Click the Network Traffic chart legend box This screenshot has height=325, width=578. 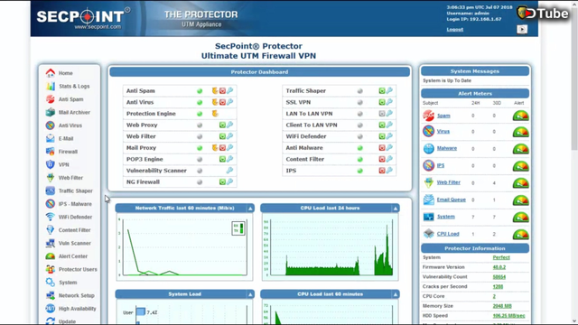(238, 228)
